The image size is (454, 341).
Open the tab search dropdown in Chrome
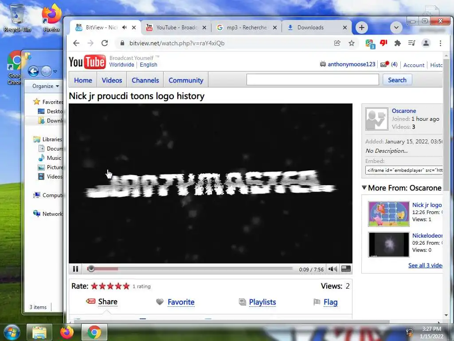(396, 28)
